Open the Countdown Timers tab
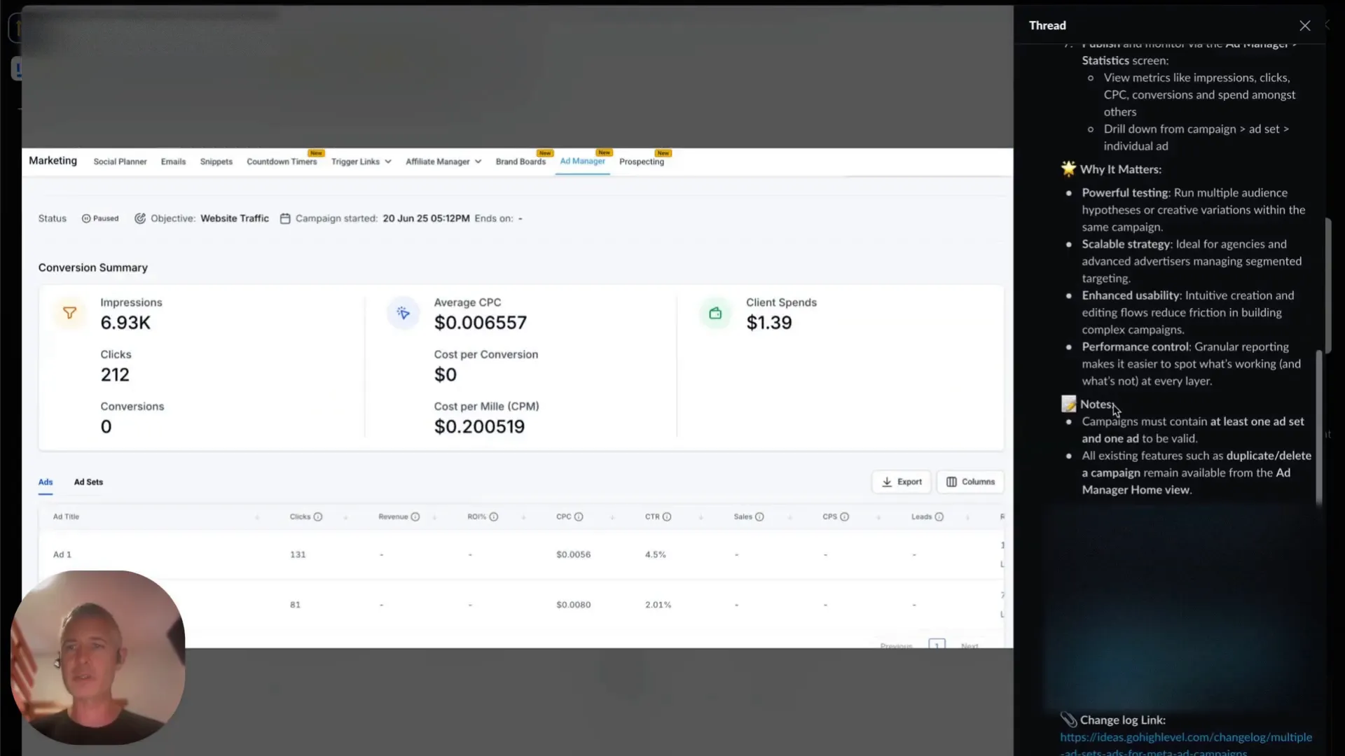This screenshot has height=756, width=1345. coord(282,162)
